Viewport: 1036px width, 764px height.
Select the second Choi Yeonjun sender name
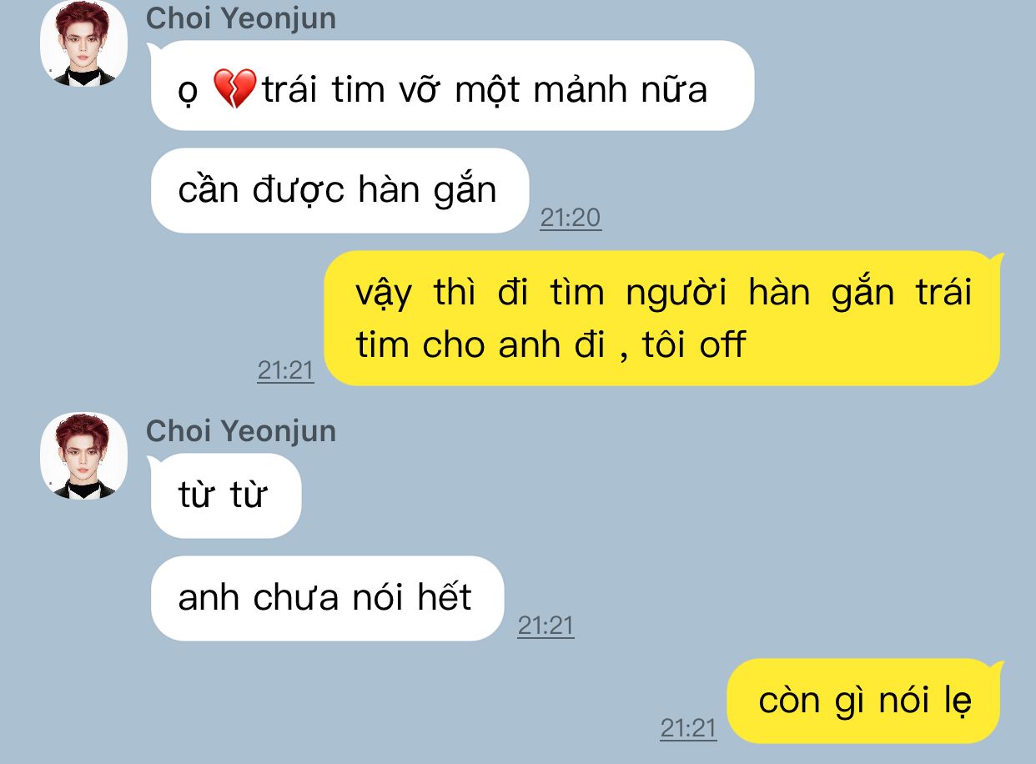click(x=241, y=431)
